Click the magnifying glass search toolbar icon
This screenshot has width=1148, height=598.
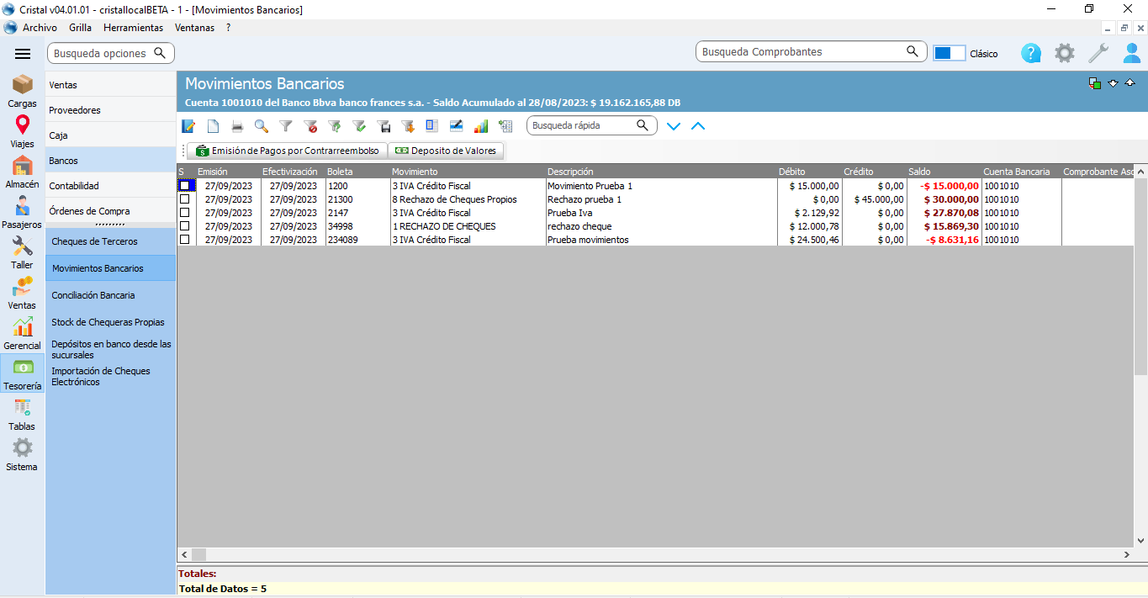click(262, 126)
